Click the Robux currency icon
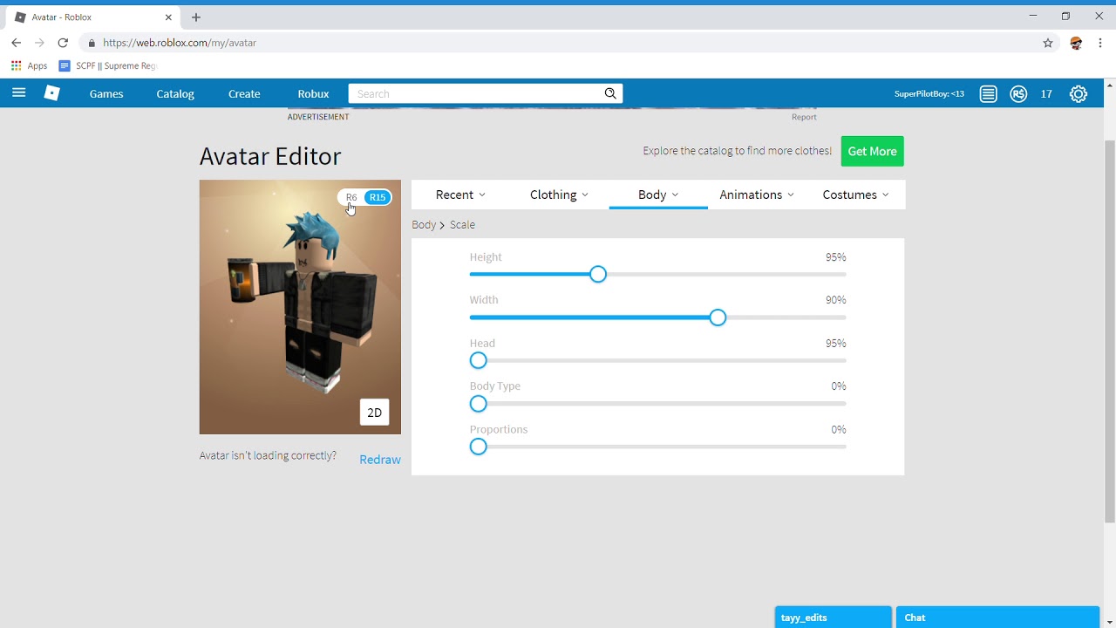The image size is (1116, 628). [1018, 94]
